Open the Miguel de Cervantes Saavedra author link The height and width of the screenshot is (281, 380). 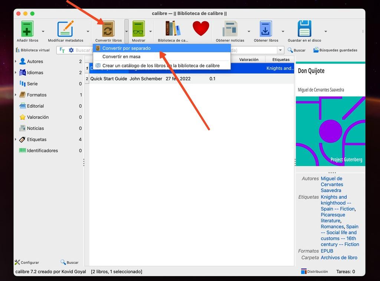click(x=332, y=184)
